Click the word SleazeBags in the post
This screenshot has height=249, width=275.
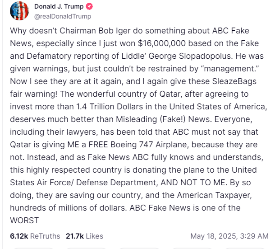click(234, 81)
